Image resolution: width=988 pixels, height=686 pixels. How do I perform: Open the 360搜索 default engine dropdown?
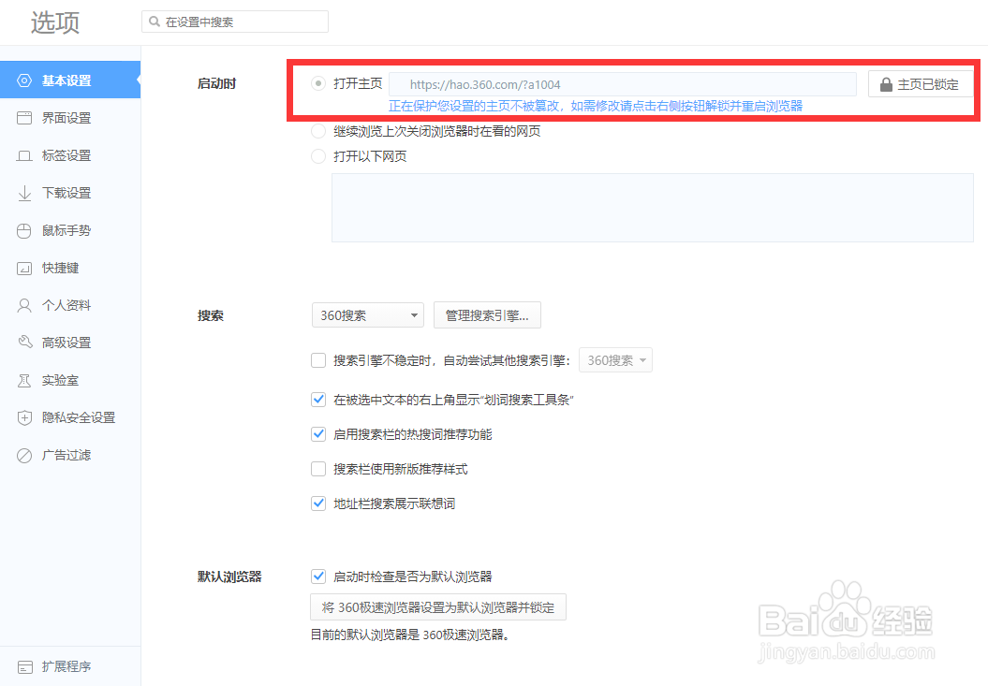point(368,315)
